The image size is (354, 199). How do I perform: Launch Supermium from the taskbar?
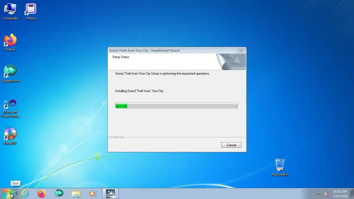(x=59, y=193)
